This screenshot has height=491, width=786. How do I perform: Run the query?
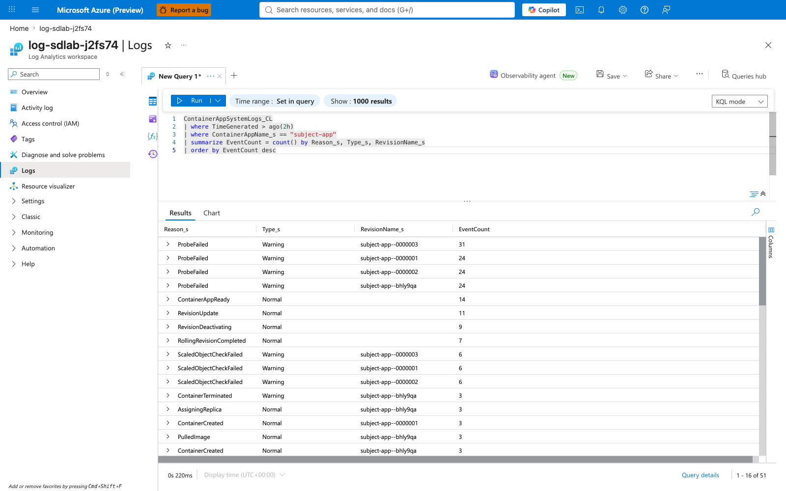[190, 101]
